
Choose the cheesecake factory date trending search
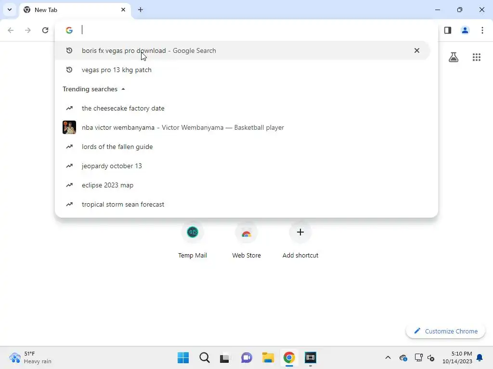click(x=242, y=108)
